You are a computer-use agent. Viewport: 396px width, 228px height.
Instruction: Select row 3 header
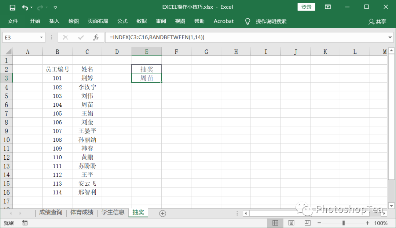(6, 78)
